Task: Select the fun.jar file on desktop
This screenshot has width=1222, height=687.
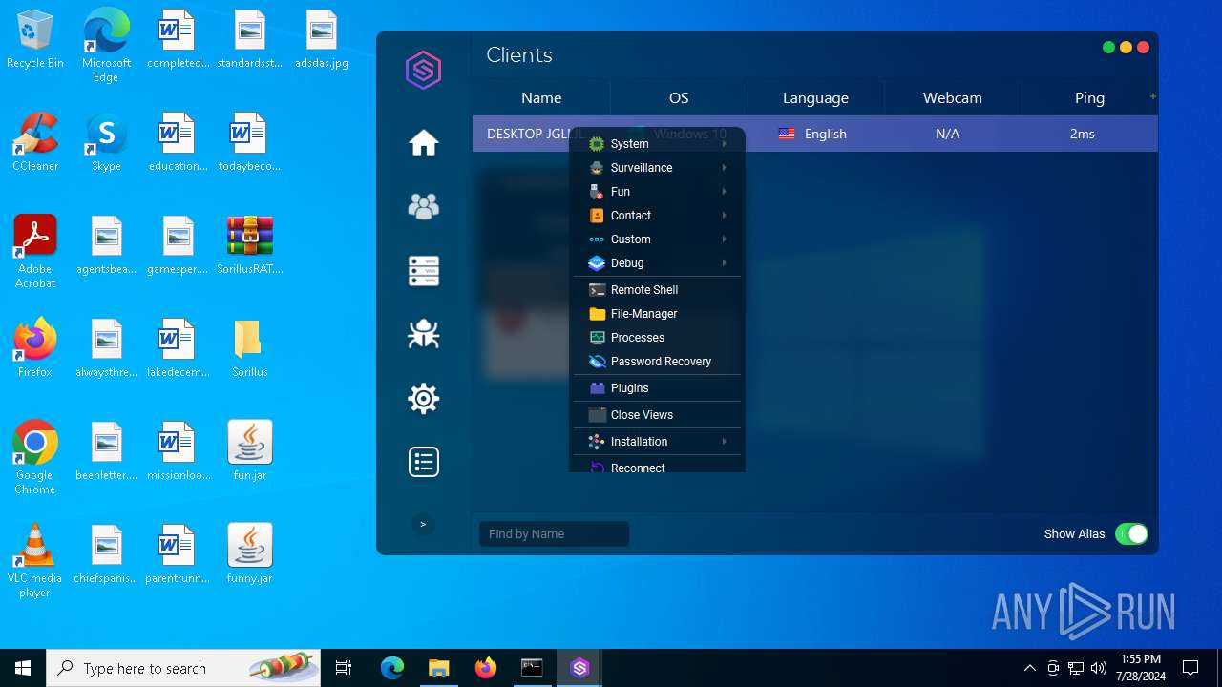Action: [250, 451]
